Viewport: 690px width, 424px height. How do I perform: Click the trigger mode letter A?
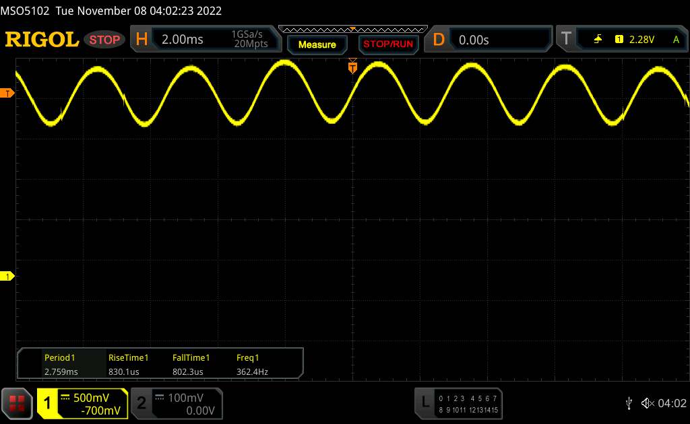click(x=676, y=40)
